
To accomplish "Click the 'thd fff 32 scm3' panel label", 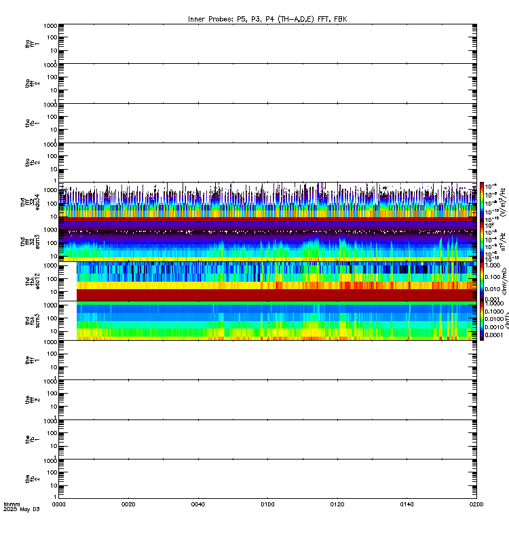I will (30, 242).
